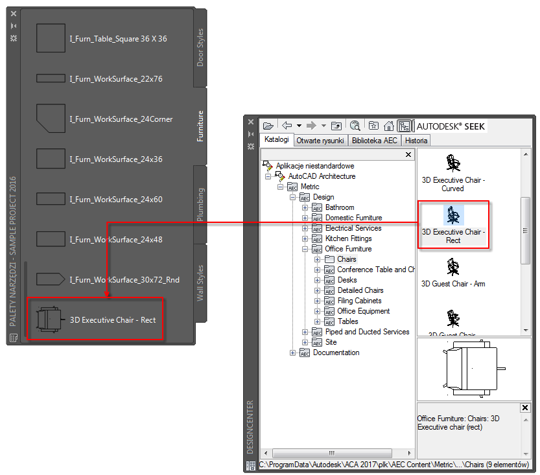Image resolution: width=540 pixels, height=475 pixels.
Task: Expand the Electrical Services node
Action: pos(305,228)
